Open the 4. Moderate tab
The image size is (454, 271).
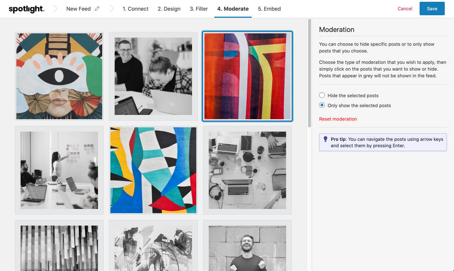(x=233, y=9)
